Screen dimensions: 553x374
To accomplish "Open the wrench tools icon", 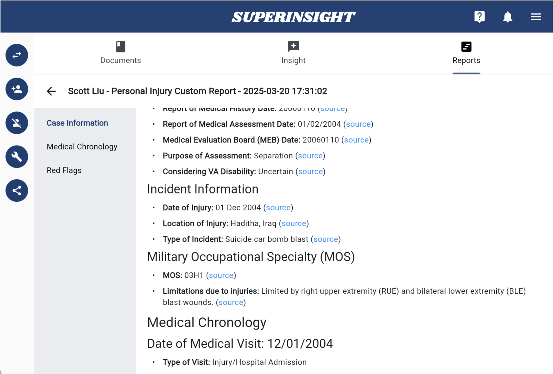I will 17,157.
